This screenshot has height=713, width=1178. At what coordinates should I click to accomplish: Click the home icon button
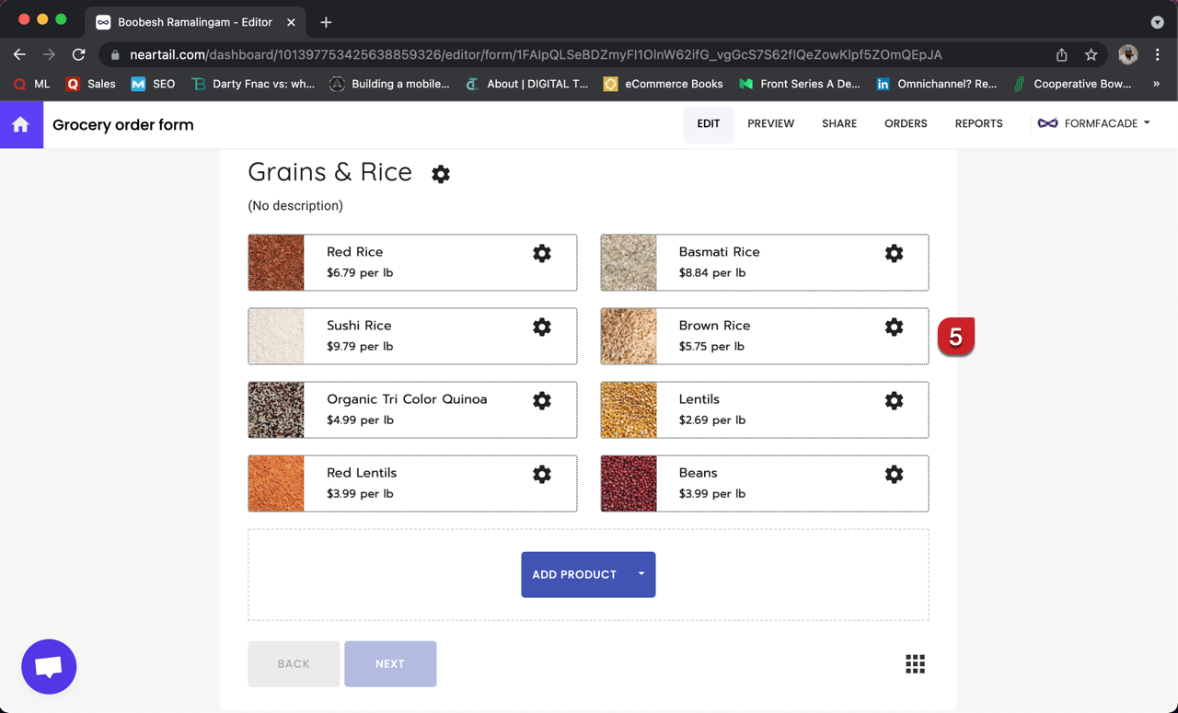[21, 125]
